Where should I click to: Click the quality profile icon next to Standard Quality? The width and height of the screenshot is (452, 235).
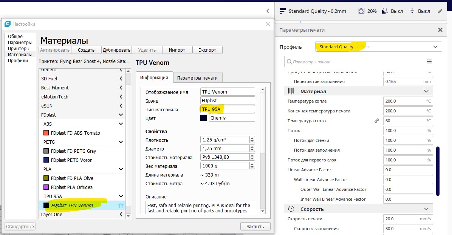283,11
